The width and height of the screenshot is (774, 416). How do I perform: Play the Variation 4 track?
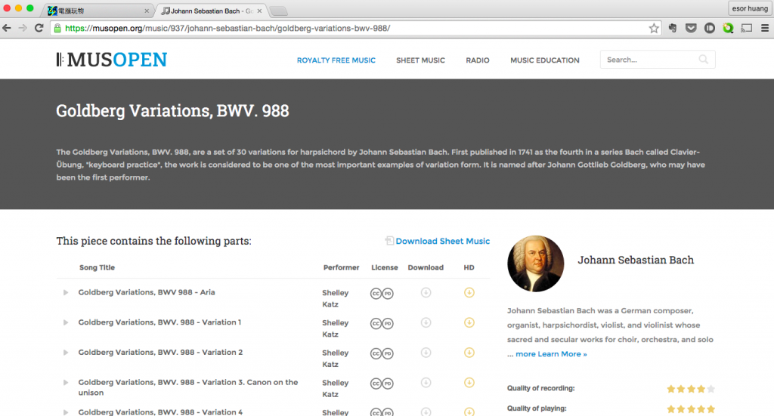(66, 412)
